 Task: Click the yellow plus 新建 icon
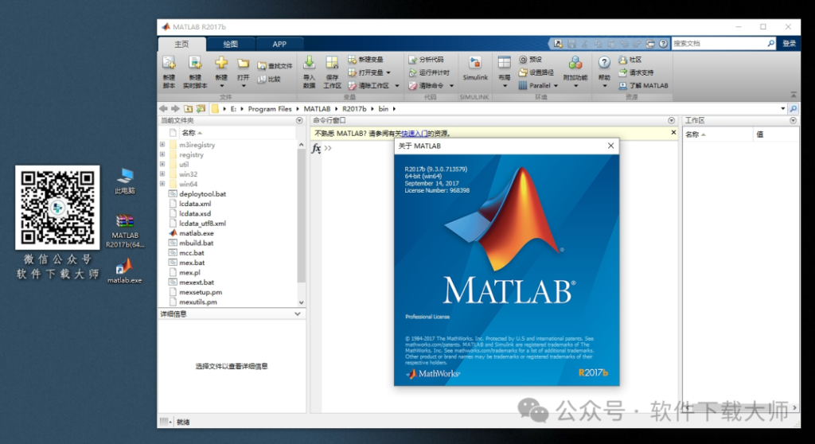coord(221,63)
